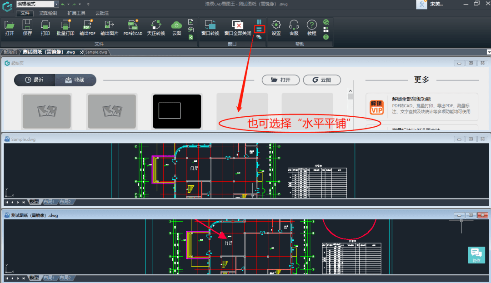The width and height of the screenshot is (491, 283).
Task: Click the 打开 (Open) file icon in ribbon
Action: click(9, 27)
